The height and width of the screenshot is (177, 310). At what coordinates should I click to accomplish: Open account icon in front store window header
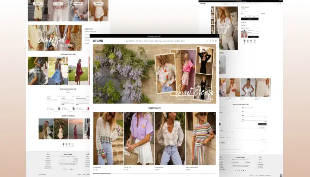point(210,41)
